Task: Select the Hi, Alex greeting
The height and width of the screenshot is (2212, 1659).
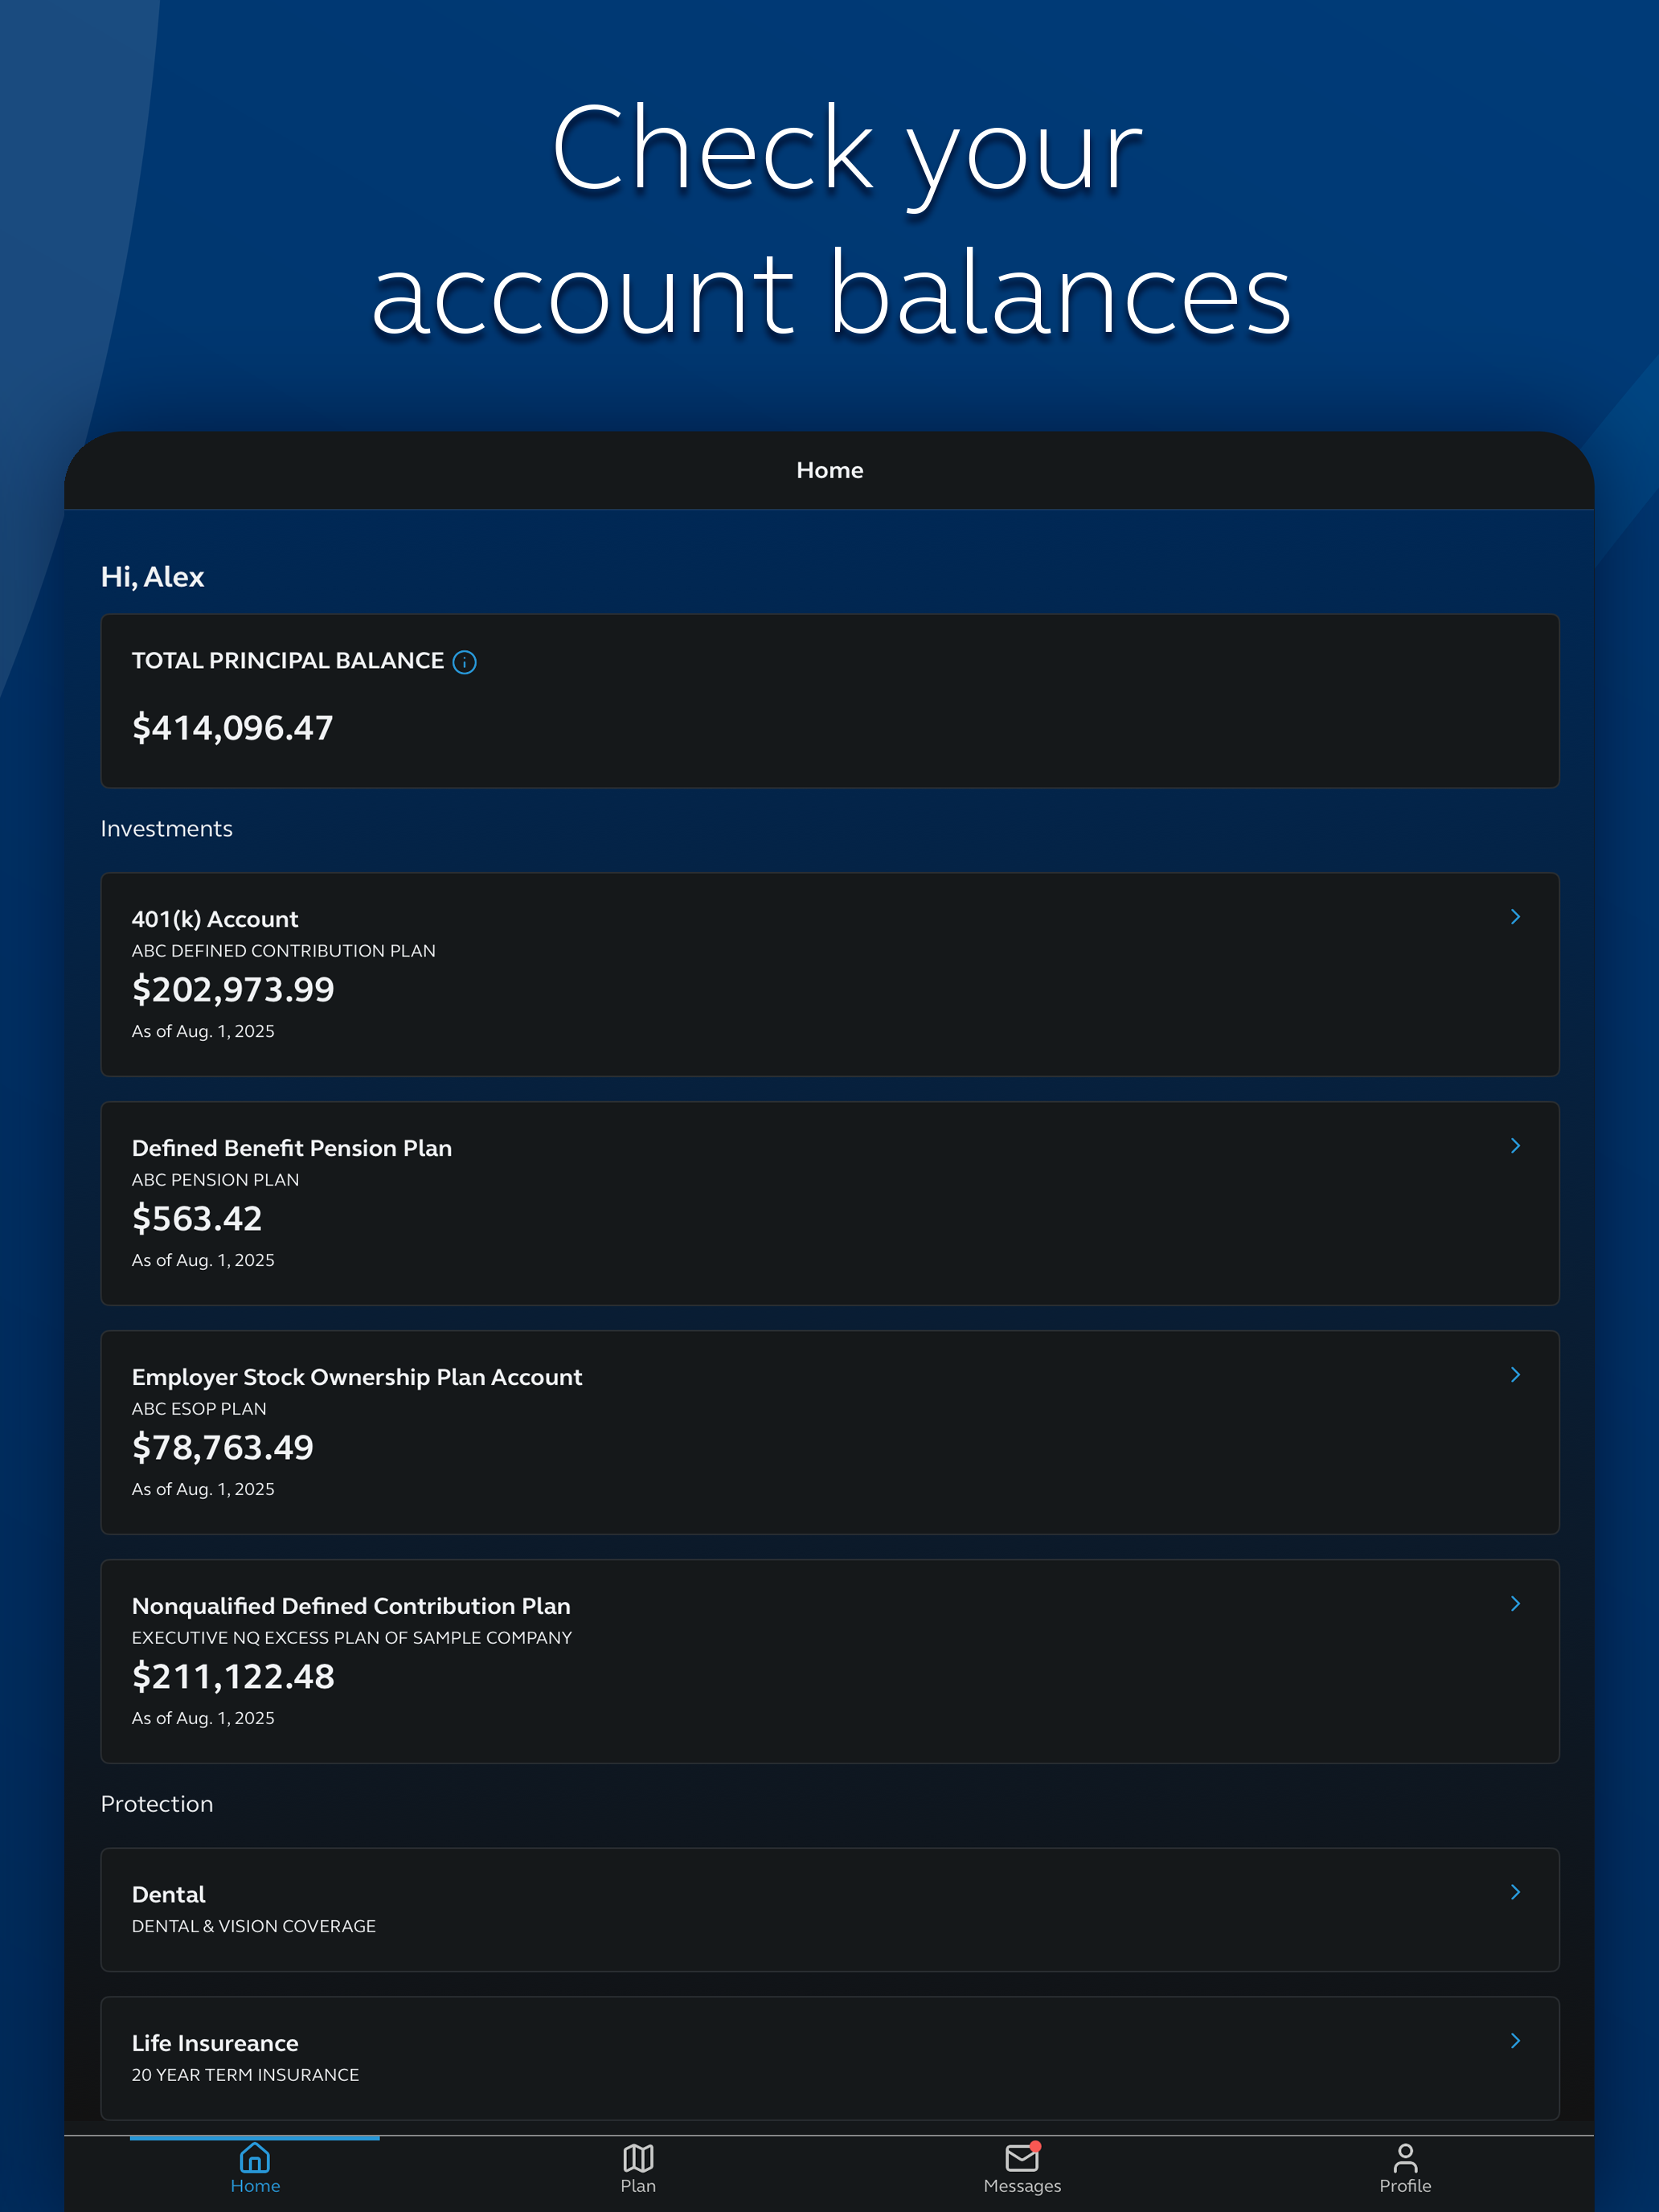Action: (152, 577)
